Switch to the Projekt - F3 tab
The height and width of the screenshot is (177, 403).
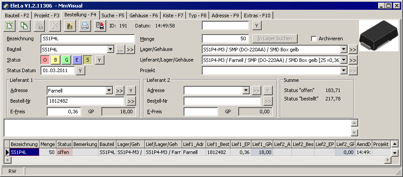47,15
